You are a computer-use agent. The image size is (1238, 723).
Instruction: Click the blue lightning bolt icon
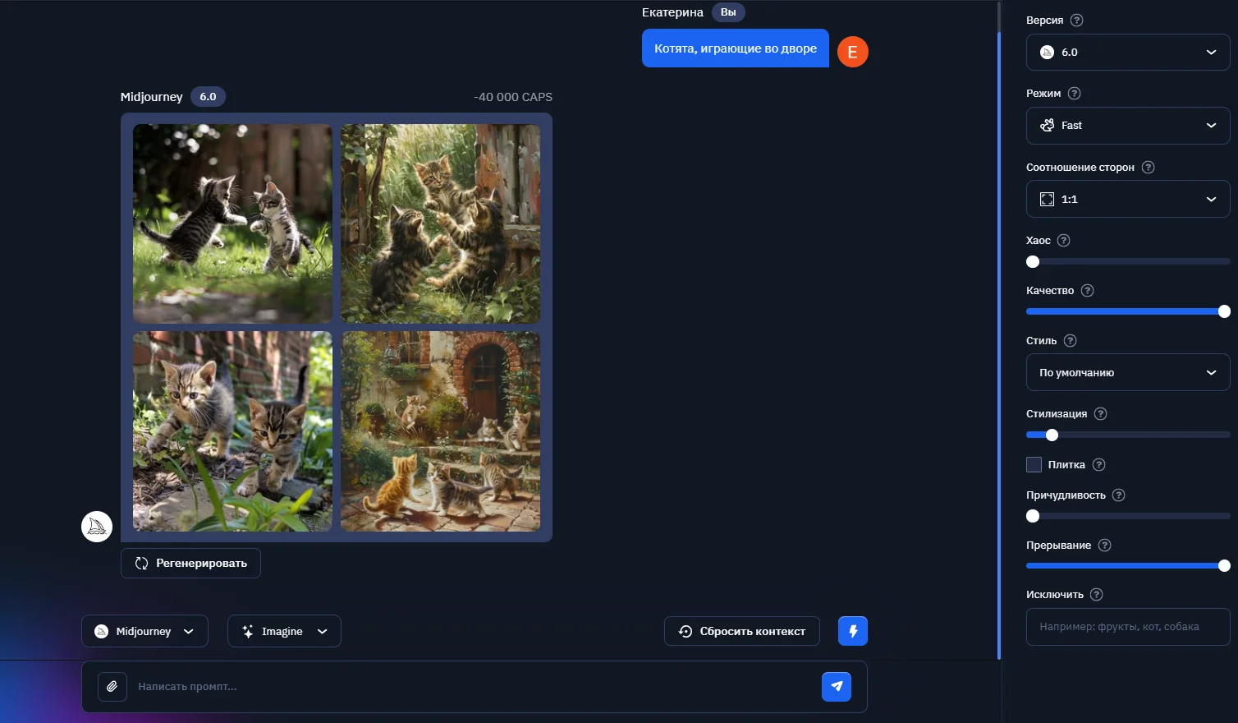(852, 631)
